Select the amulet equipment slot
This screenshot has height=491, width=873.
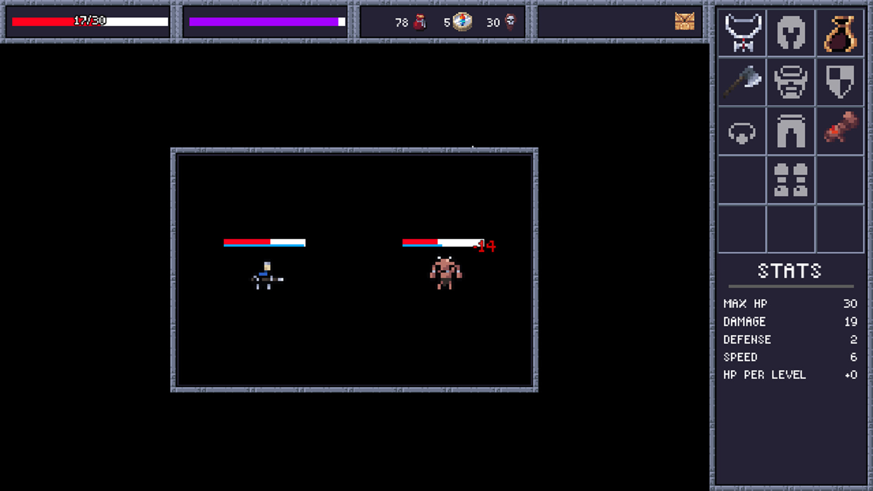742,33
